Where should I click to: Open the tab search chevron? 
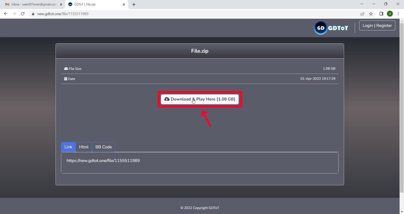click(362, 4)
